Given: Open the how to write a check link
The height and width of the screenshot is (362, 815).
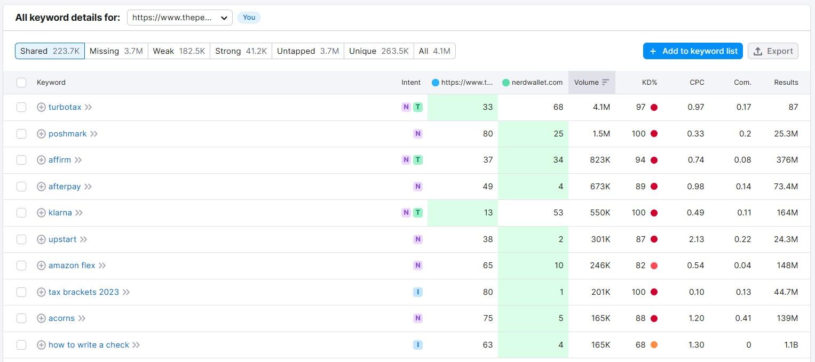Looking at the screenshot, I should pyautogui.click(x=89, y=345).
